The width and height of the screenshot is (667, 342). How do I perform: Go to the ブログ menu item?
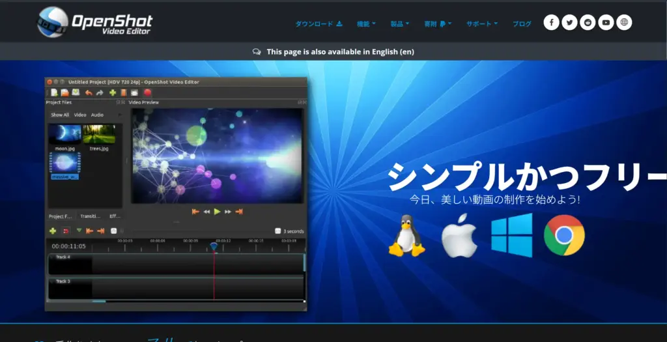click(522, 24)
